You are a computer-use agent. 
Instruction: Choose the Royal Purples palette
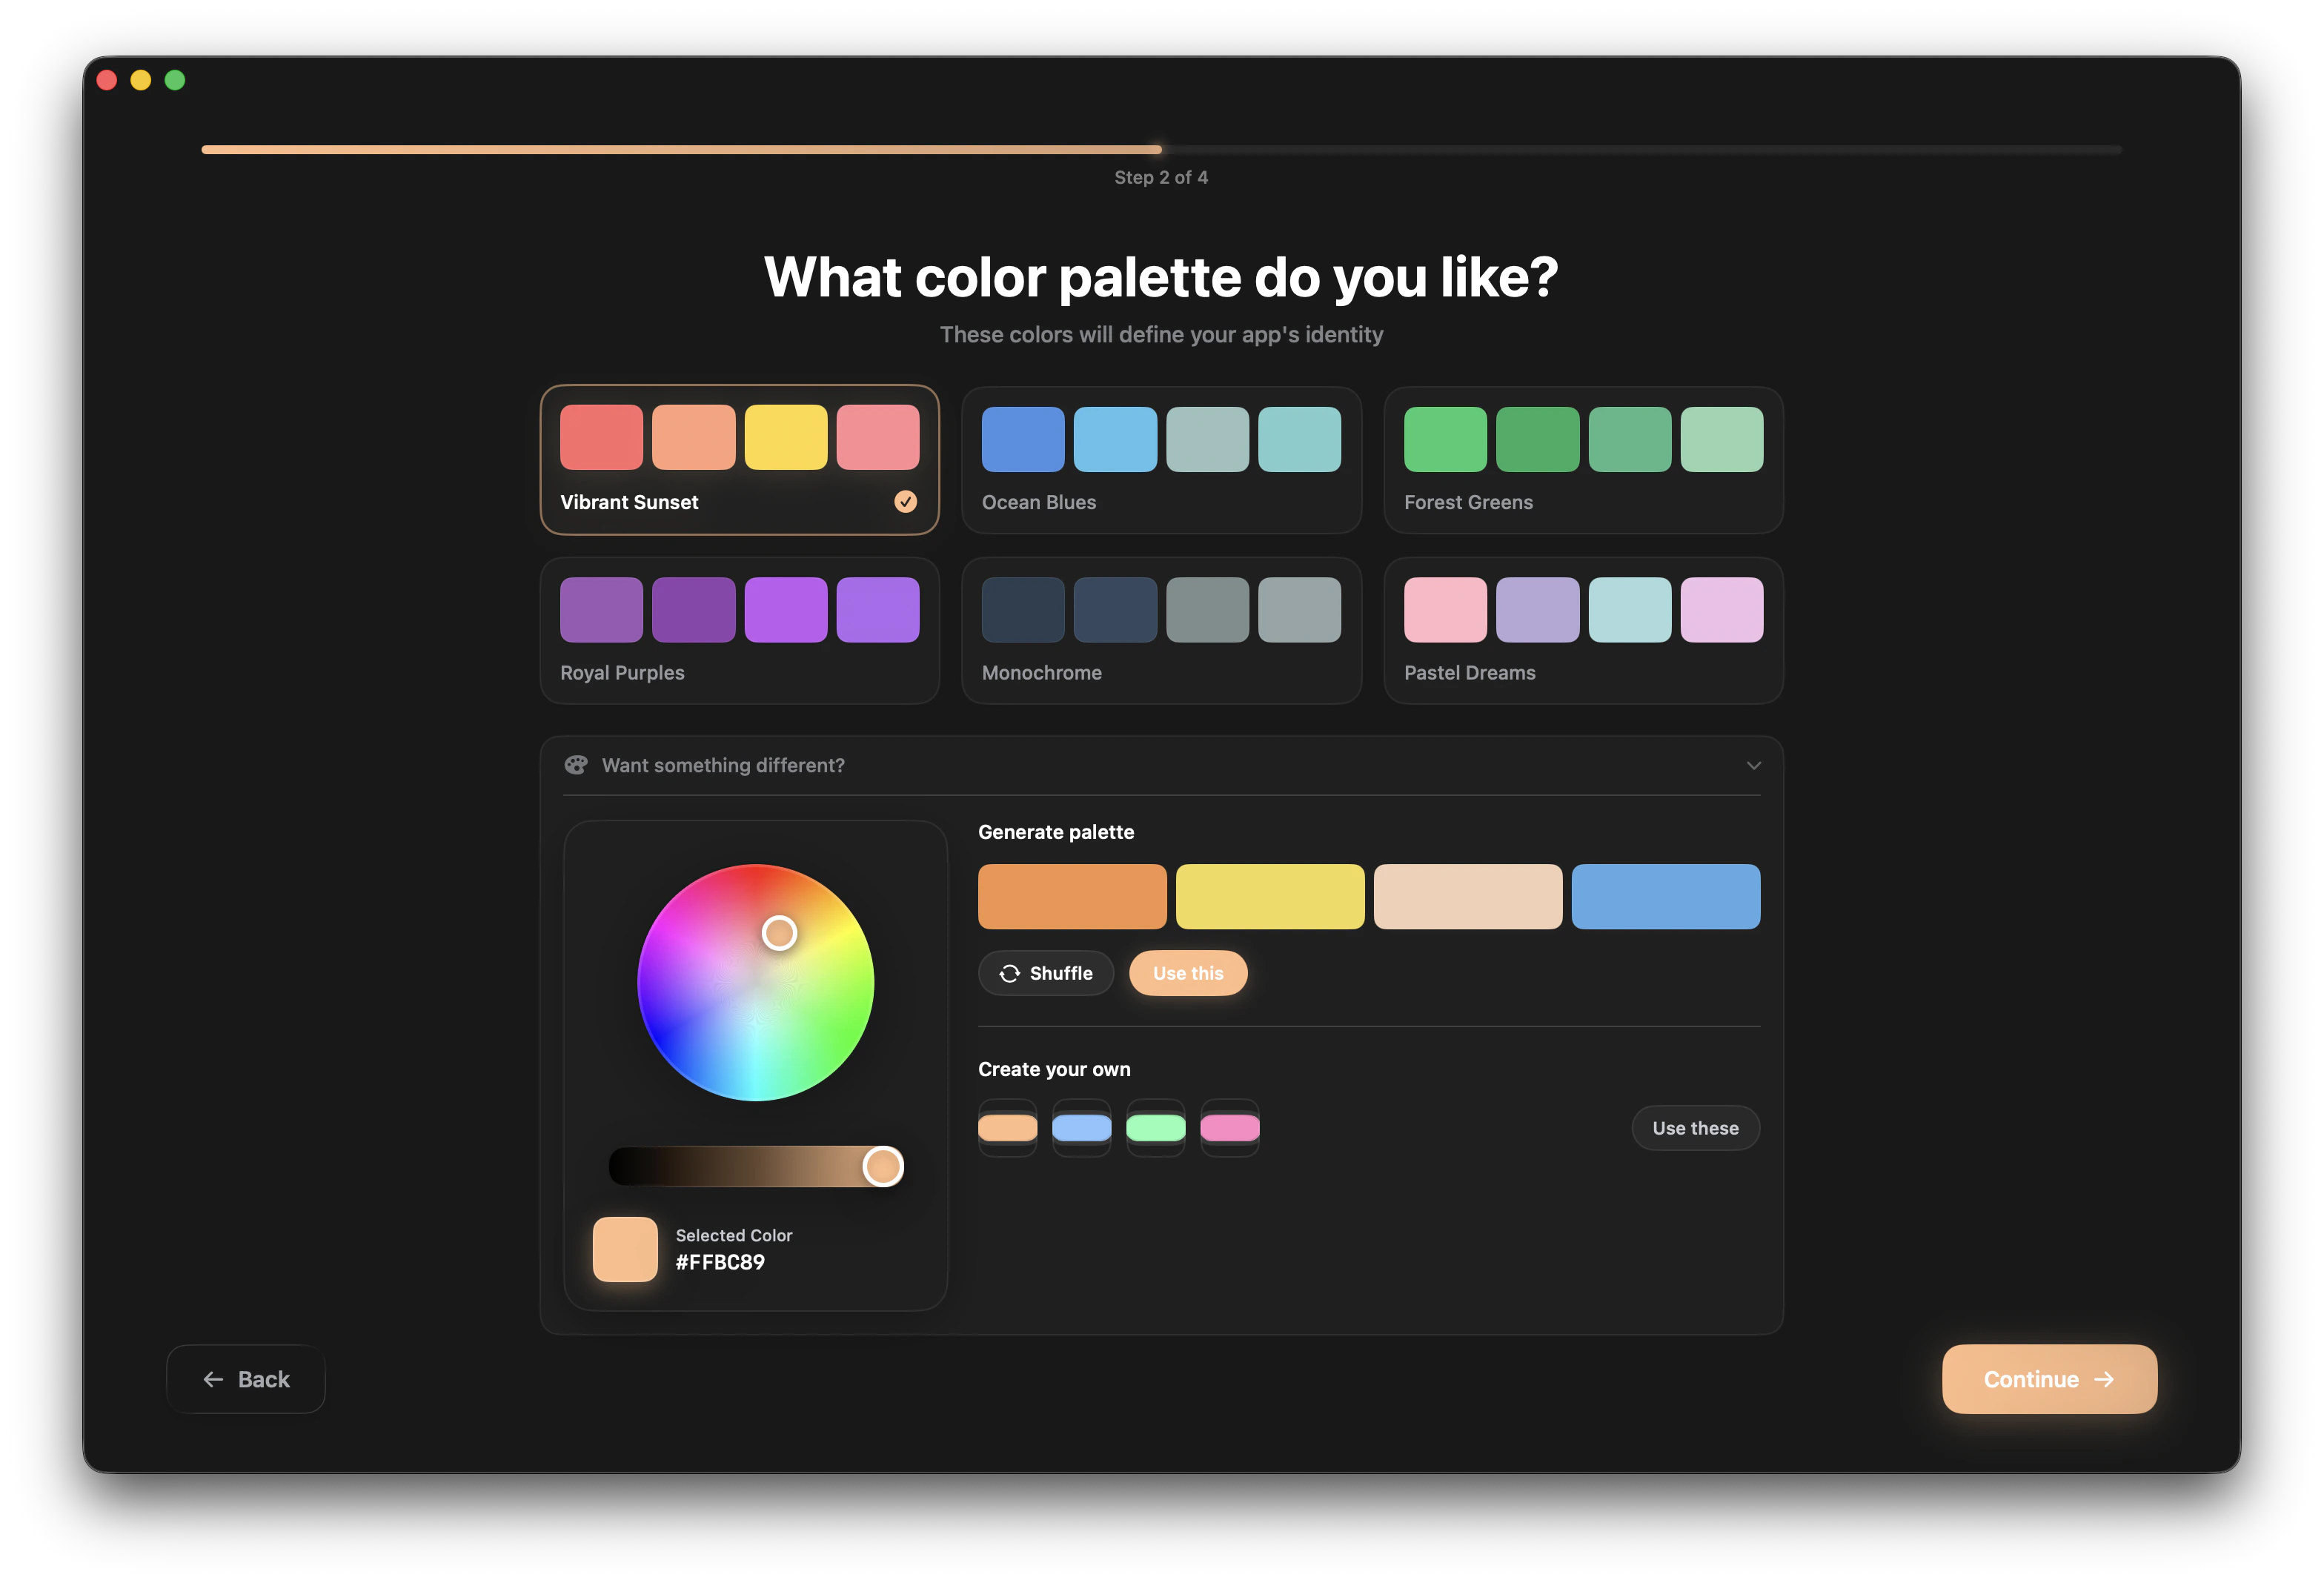[739, 630]
